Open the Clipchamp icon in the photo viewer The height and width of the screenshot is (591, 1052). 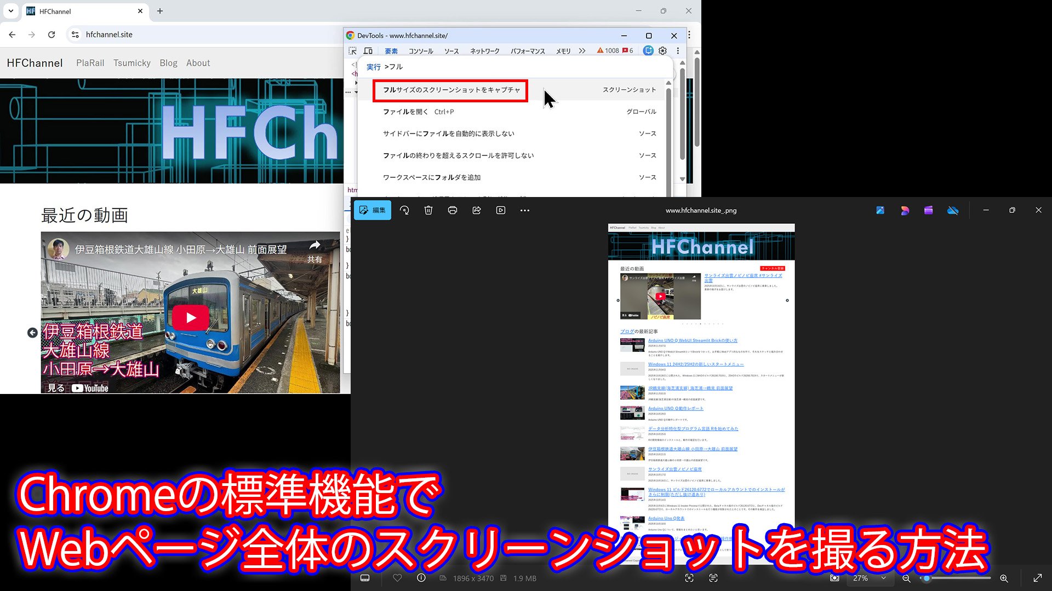pyautogui.click(x=928, y=210)
